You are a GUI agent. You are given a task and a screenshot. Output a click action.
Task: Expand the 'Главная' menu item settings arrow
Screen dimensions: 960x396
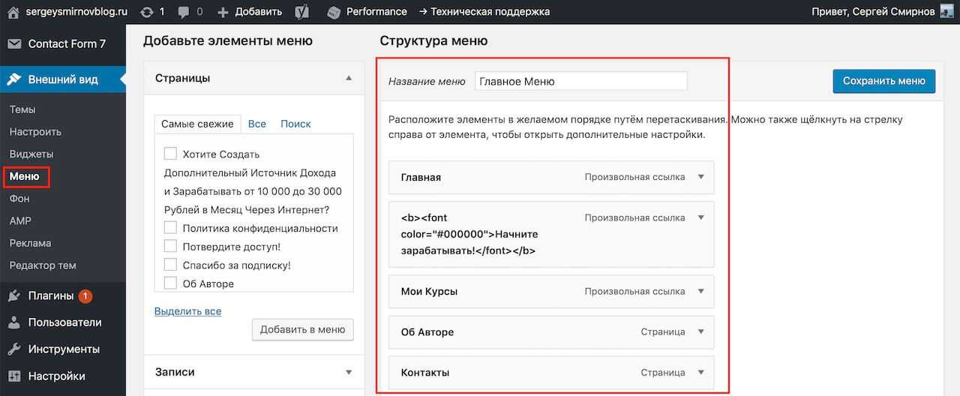701,177
